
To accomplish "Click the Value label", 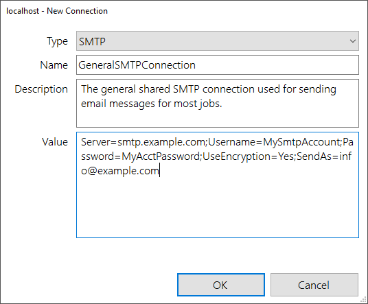I will 55,142.
